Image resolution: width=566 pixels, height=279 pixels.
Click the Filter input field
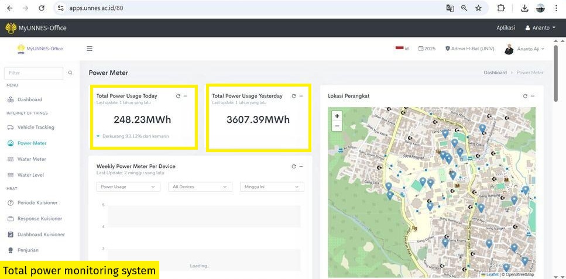33,73
